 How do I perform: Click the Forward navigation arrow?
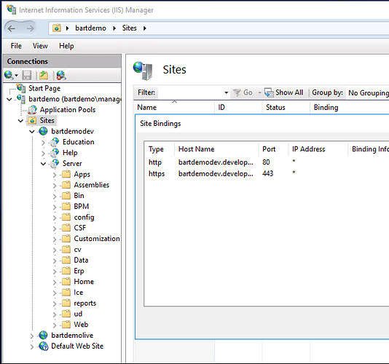[30, 28]
